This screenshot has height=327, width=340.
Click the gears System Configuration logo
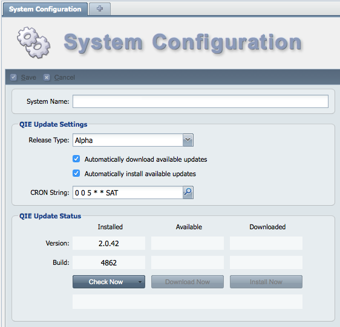tap(34, 42)
